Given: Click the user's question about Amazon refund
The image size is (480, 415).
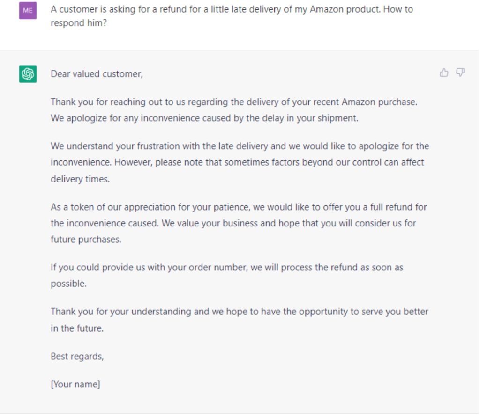Looking at the screenshot, I should [x=232, y=16].
